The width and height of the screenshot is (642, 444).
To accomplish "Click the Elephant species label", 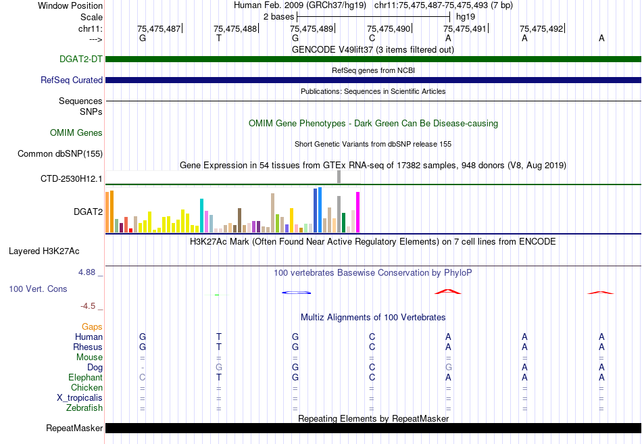I will coord(85,377).
